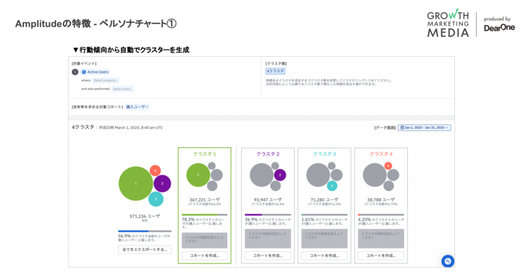
Task: Click the 4.20% value in クラスタ 4
Action: pyautogui.click(x=364, y=220)
